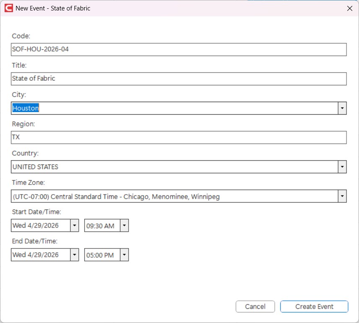
Task: Click the Region field containing TX
Action: (x=178, y=138)
